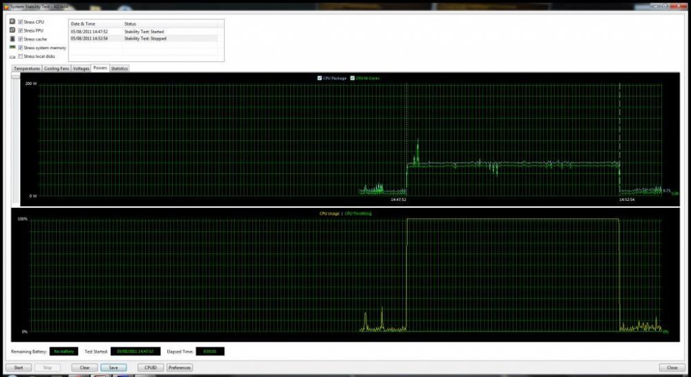Open Preferences from the bottom bar
Viewport: 691px width, 377px height.
180,367
